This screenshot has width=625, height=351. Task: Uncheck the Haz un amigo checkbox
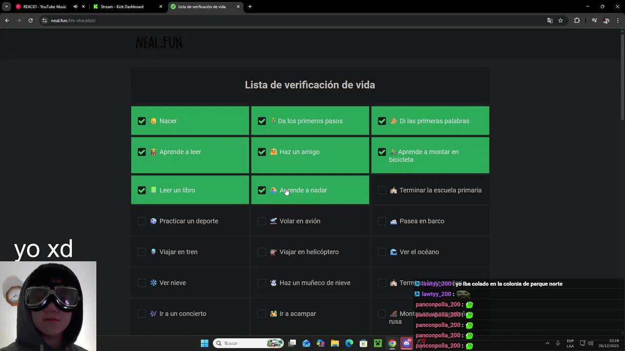(262, 152)
